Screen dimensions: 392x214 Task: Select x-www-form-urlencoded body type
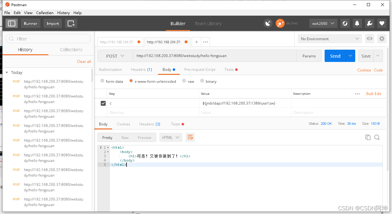click(x=131, y=81)
